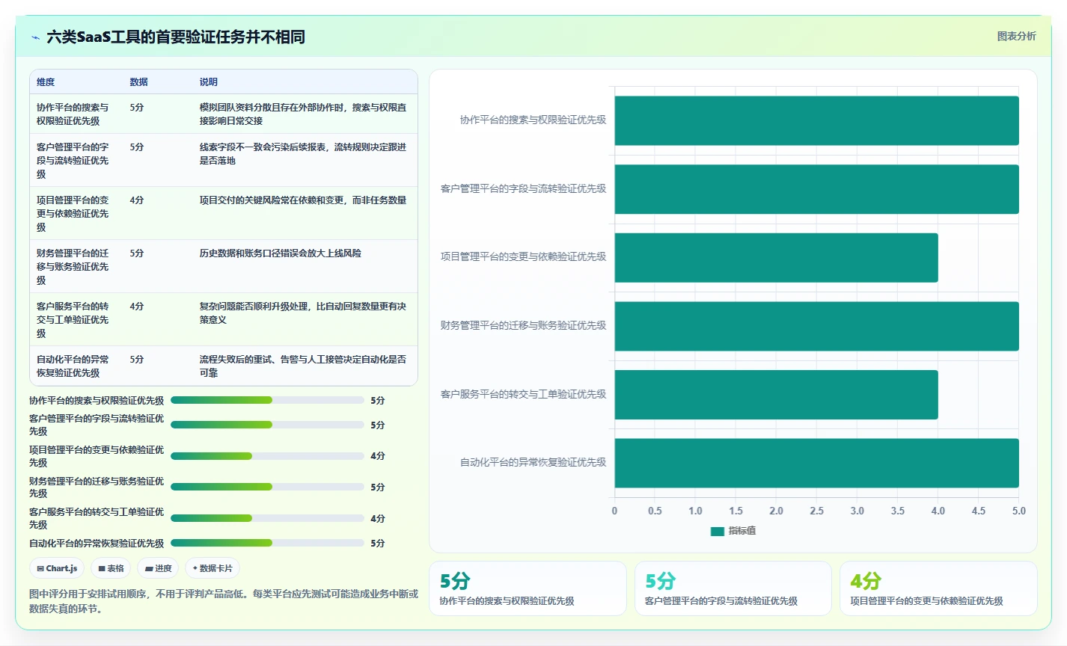Click the 图表分析 label in the header

click(x=1016, y=36)
